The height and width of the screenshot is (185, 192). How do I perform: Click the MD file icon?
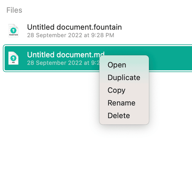click(13, 58)
